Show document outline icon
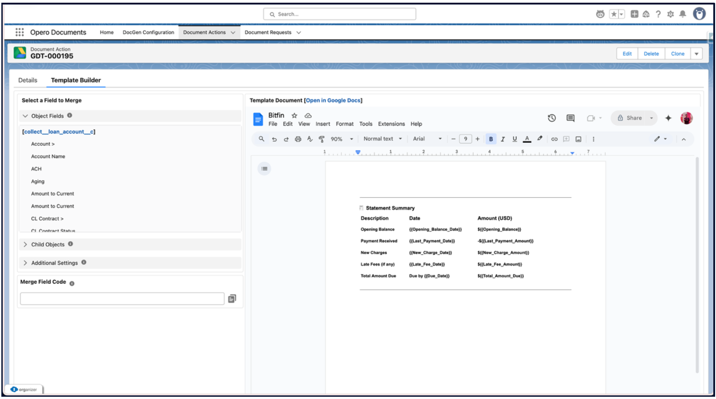716x399 pixels. [264, 169]
